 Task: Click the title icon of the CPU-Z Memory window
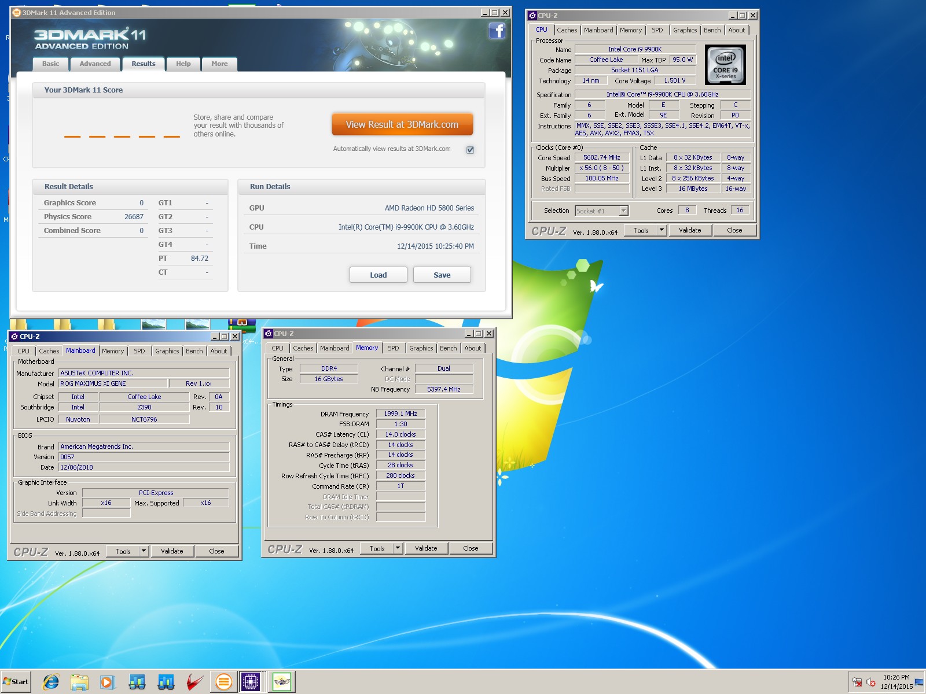(269, 334)
